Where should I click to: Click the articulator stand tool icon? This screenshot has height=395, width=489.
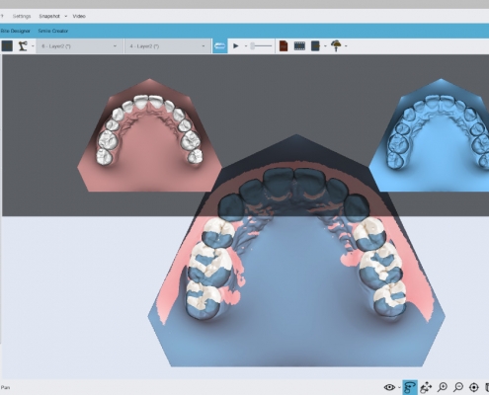23,46
